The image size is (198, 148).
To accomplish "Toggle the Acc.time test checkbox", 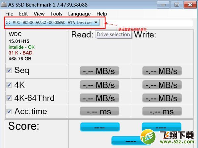I will click(x=9, y=111).
